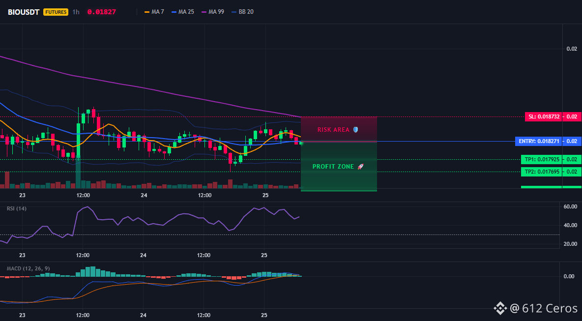The image size is (582, 321).
Task: Click the shield emoji in Risk Area
Action: tap(355, 129)
